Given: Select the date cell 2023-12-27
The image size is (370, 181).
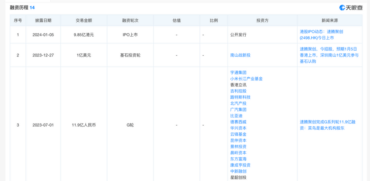Looking at the screenshot, I should 43,55.
